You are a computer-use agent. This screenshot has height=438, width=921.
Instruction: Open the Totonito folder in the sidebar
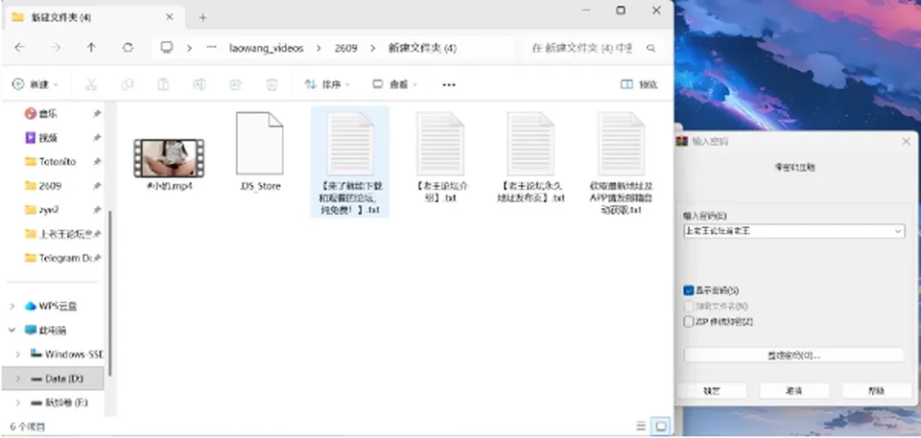tap(57, 161)
